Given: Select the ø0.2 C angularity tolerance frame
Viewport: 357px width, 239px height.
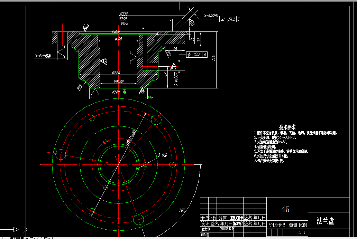Looking at the screenshot, I should (x=230, y=19).
